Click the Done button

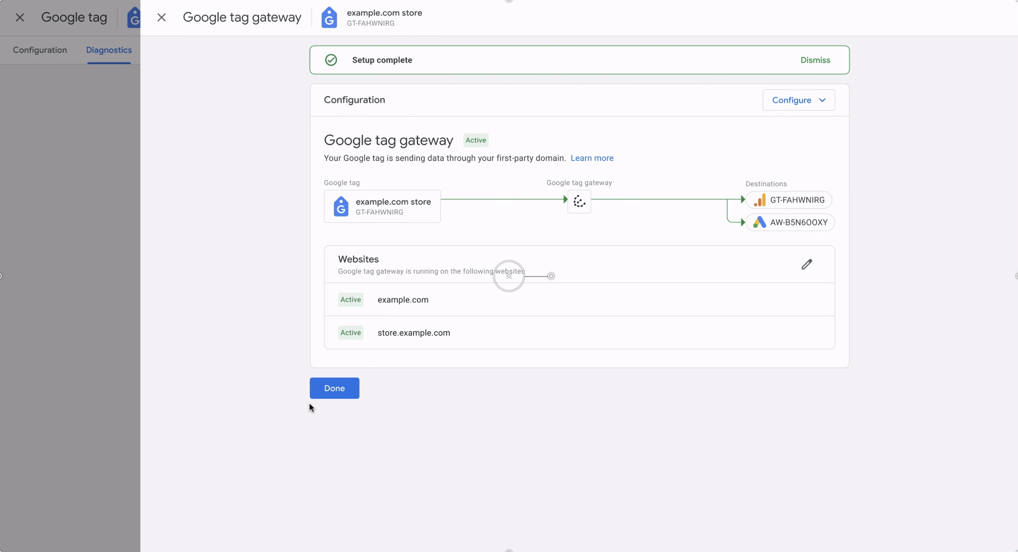334,388
